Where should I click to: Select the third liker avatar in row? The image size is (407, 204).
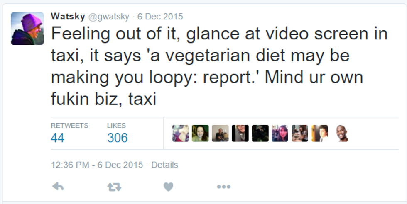[220, 133]
